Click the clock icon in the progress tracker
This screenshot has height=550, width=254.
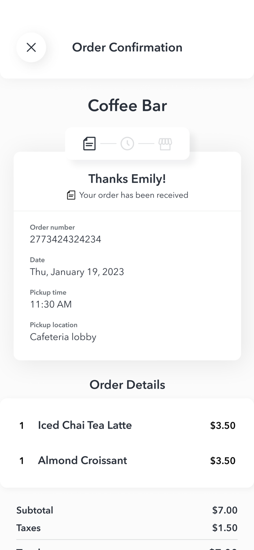(x=127, y=143)
